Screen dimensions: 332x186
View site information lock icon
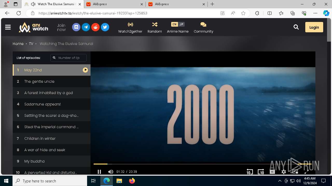click(33, 13)
